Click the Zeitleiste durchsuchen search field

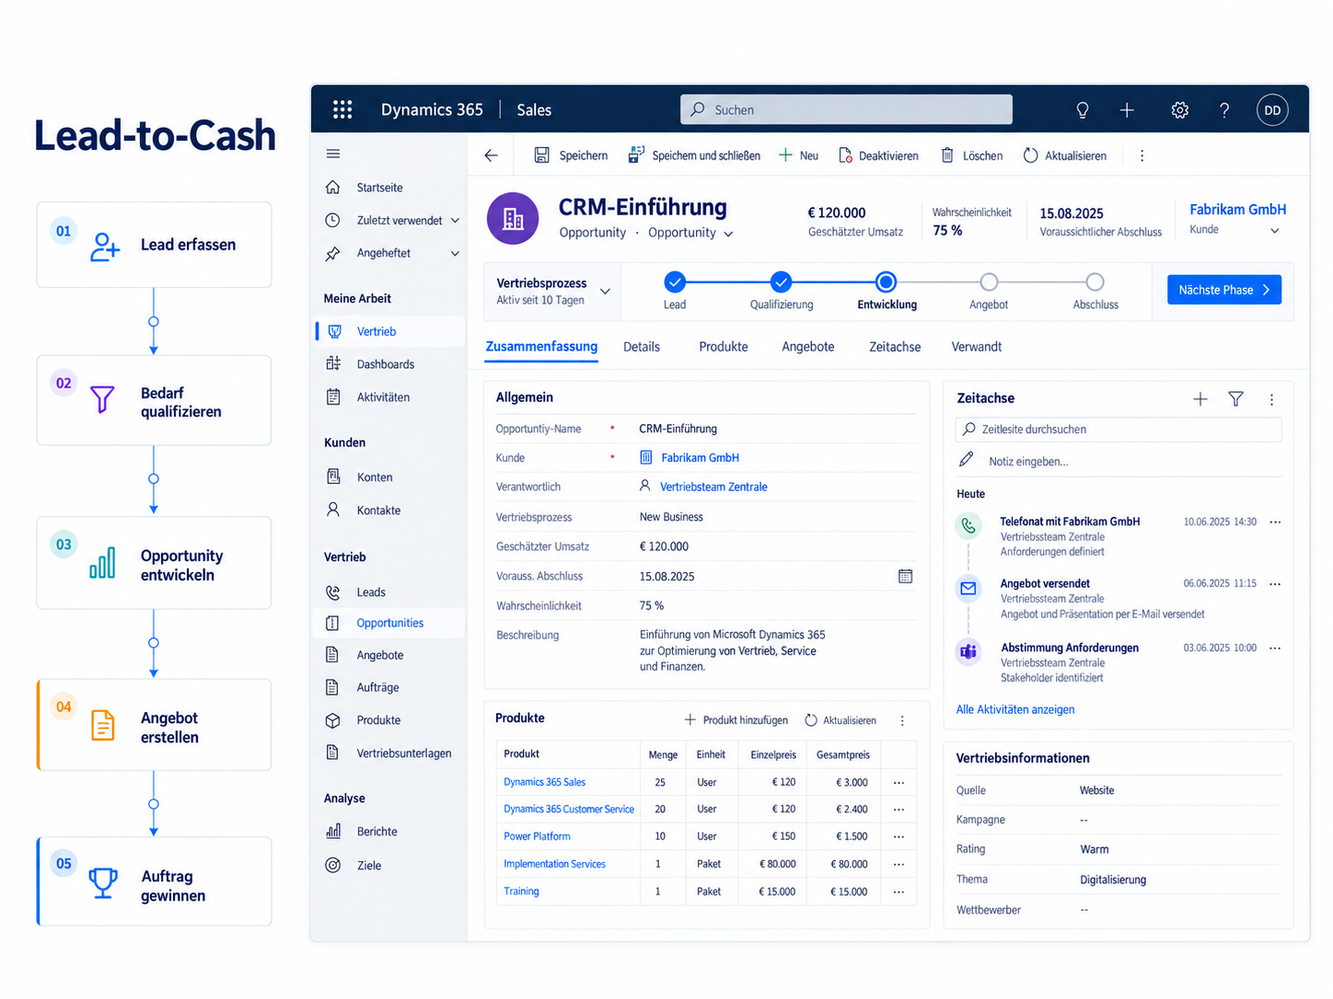1119,430
